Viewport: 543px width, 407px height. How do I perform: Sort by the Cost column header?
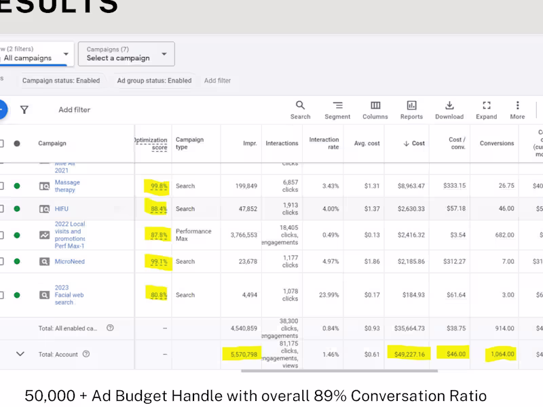pyautogui.click(x=414, y=143)
